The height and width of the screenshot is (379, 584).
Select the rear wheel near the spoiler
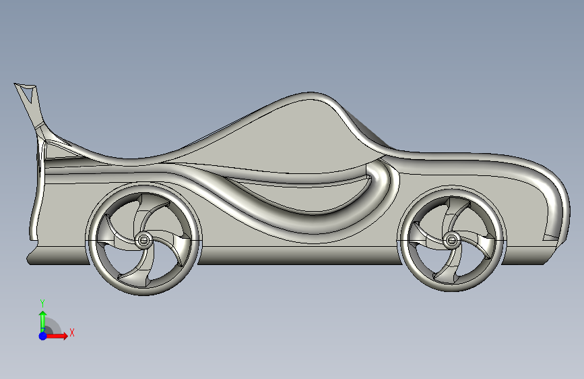(x=143, y=240)
